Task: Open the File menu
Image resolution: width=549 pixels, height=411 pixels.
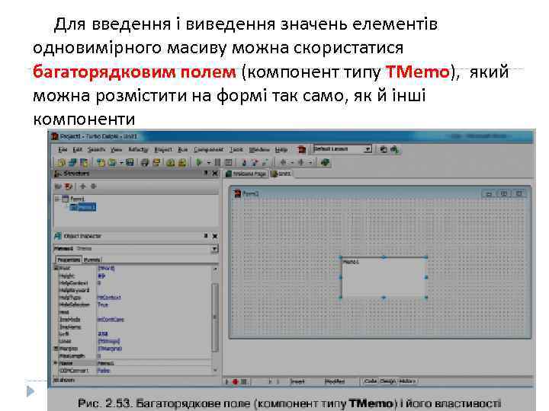Action: pos(63,150)
